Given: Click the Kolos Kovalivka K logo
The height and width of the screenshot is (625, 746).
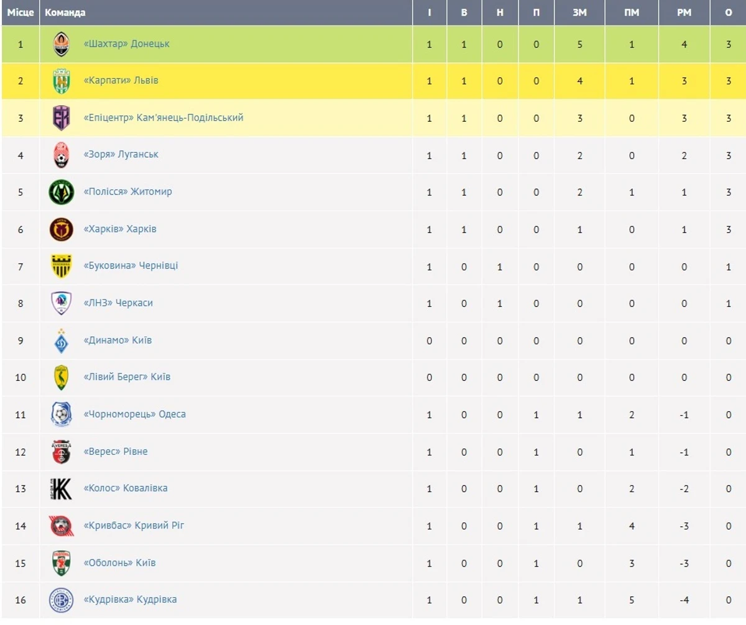Looking at the screenshot, I should tap(61, 488).
